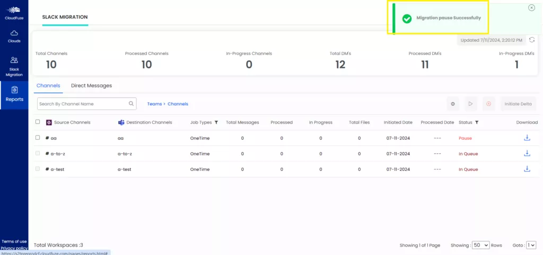Open the Status column filter
The width and height of the screenshot is (543, 255).
(x=477, y=122)
